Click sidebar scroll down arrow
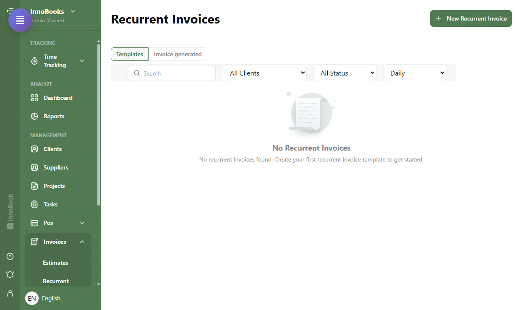The width and height of the screenshot is (522, 310). (99, 284)
